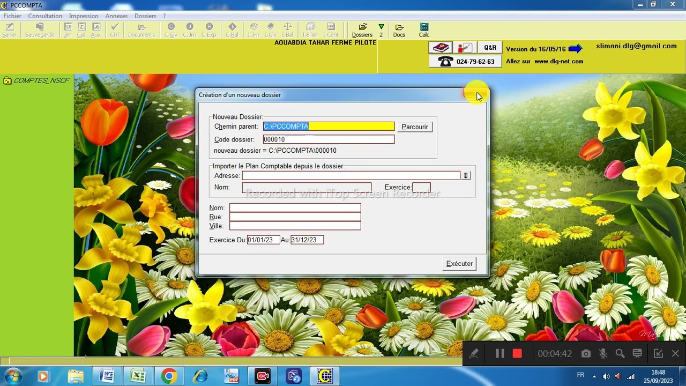Screen dimensions: 686x386
Task: Open Excel from the taskbar
Action: (138, 376)
